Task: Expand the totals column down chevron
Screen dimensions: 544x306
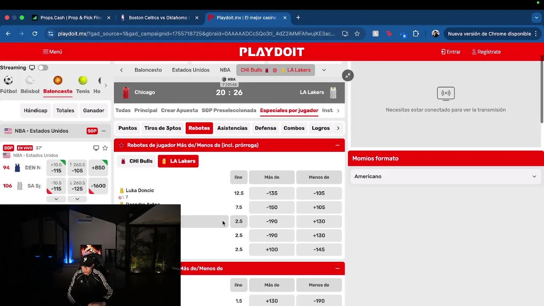Action: click(x=77, y=199)
